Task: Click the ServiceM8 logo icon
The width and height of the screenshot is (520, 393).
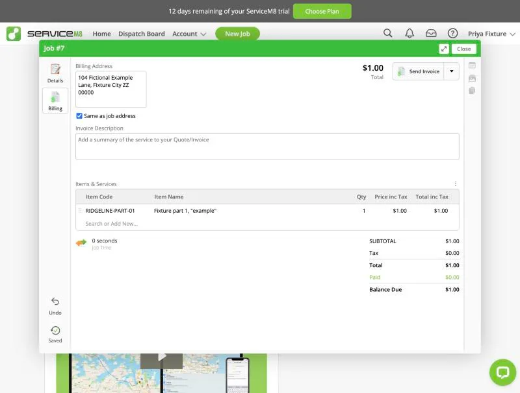Action: click(14, 34)
